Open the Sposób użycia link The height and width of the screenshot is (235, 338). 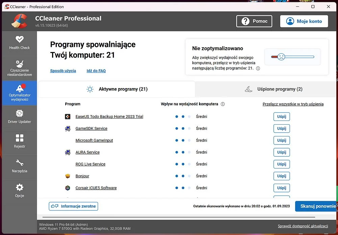click(x=63, y=71)
